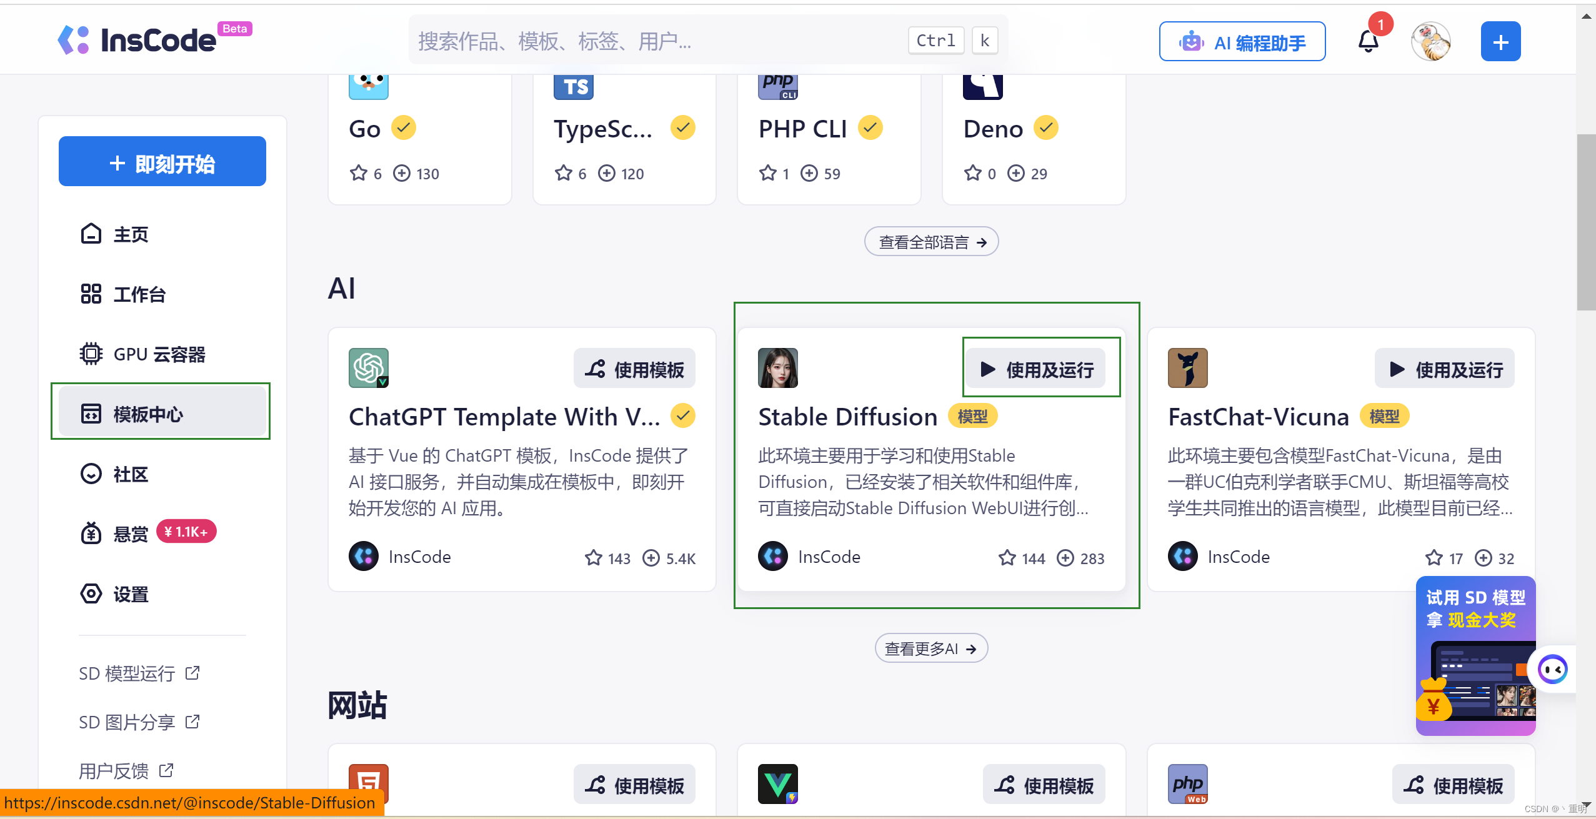The width and height of the screenshot is (1596, 819).
Task: Open the AI 编程助手 assistant
Action: click(x=1242, y=41)
